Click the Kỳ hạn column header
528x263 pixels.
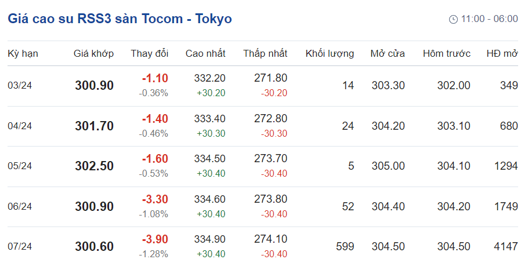coord(23,54)
